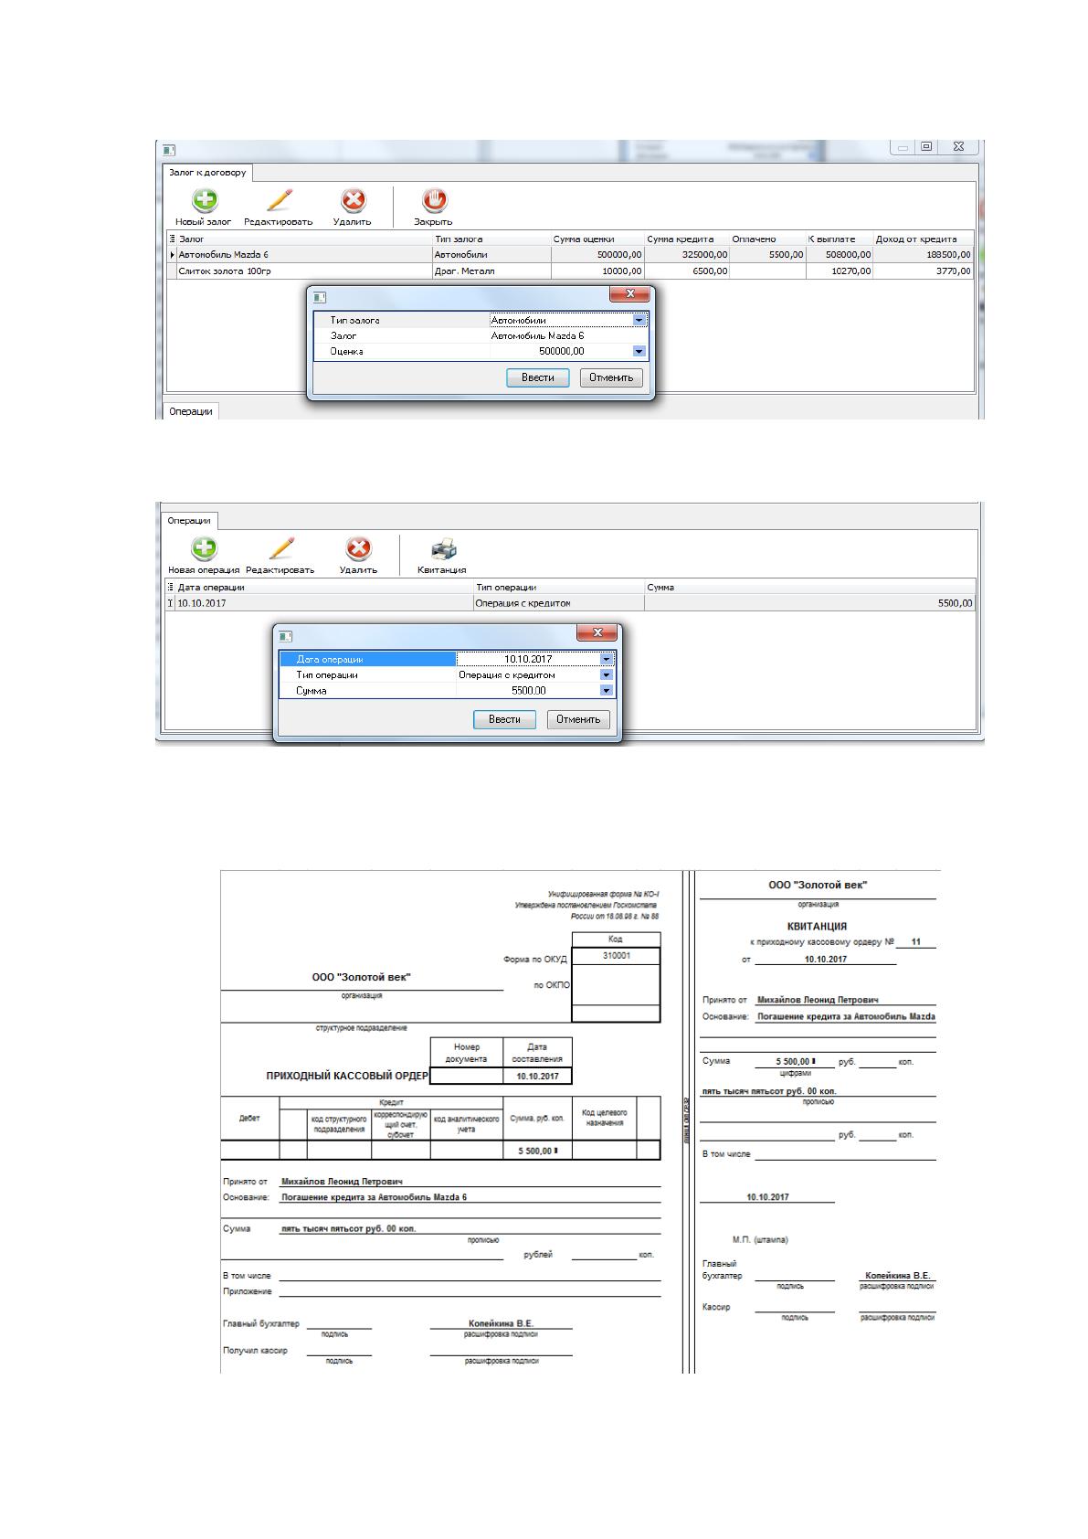Click the Драг. Металл cell
This screenshot has width=1088, height=1539.
(x=491, y=271)
